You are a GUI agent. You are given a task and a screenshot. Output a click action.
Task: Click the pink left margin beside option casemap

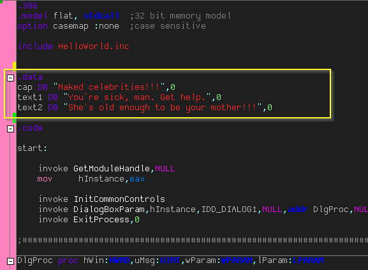click(x=8, y=26)
